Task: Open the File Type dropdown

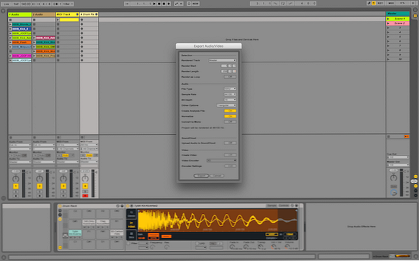Action: tap(229, 89)
